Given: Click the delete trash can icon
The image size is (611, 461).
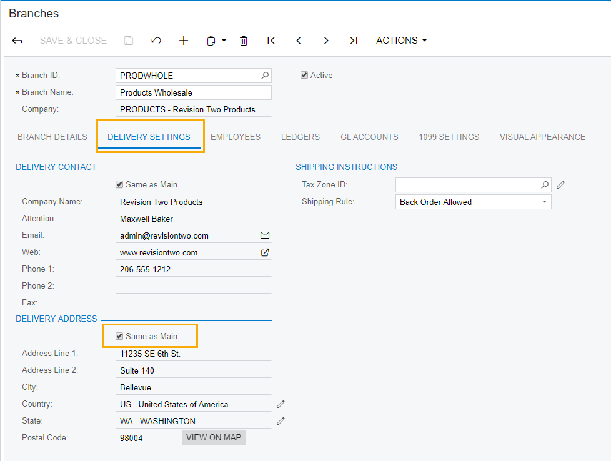Looking at the screenshot, I should click(244, 41).
